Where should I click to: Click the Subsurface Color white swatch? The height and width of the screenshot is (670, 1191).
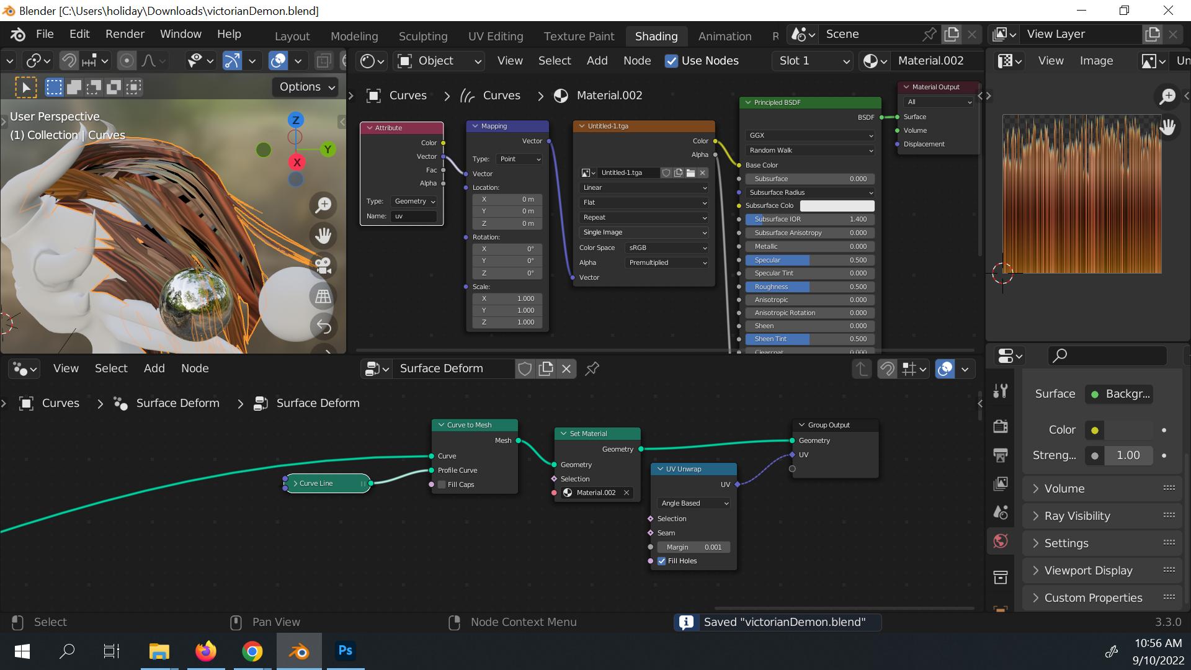point(837,205)
